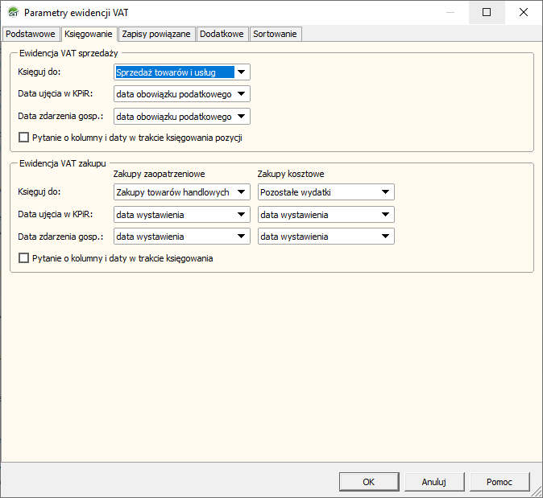Open the Zapisy powiązane tab

156,34
